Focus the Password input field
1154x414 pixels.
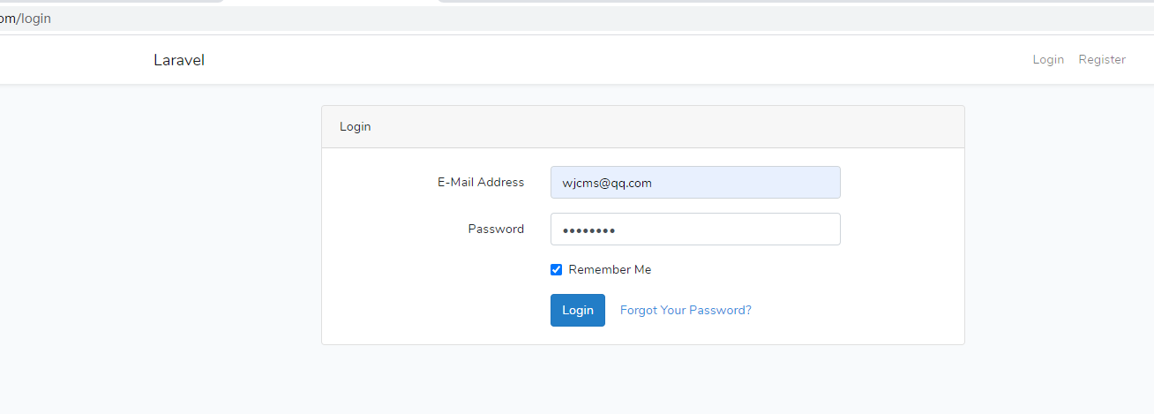click(695, 230)
